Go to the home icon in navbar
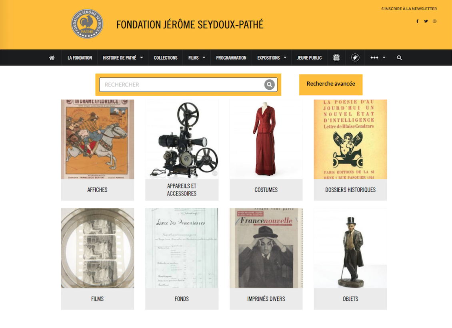452x328 pixels. click(x=52, y=58)
